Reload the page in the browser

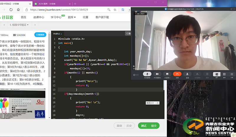point(11,10)
